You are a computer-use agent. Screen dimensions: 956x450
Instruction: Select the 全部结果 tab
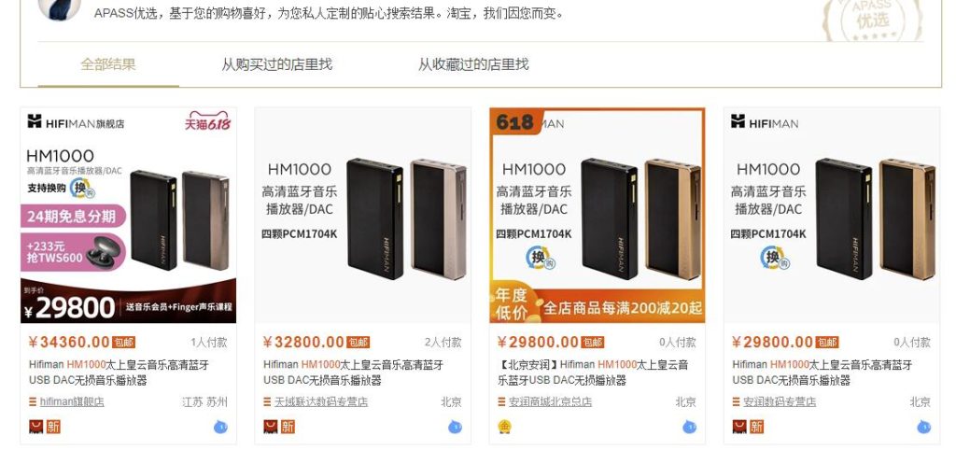(108, 64)
